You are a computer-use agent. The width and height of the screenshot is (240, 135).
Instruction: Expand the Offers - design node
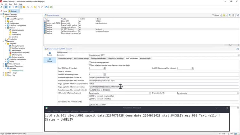coord(4,73)
